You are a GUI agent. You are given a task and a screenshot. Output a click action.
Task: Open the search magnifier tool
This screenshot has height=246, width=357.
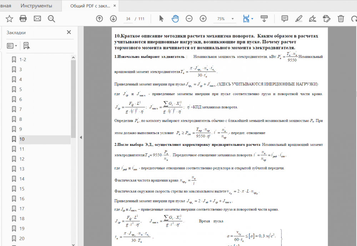coord(51,19)
